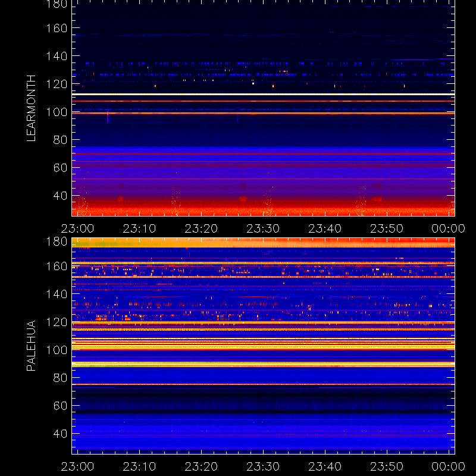
Task: Select the 40 tick label on Learmonth axis
Action: 60,196
